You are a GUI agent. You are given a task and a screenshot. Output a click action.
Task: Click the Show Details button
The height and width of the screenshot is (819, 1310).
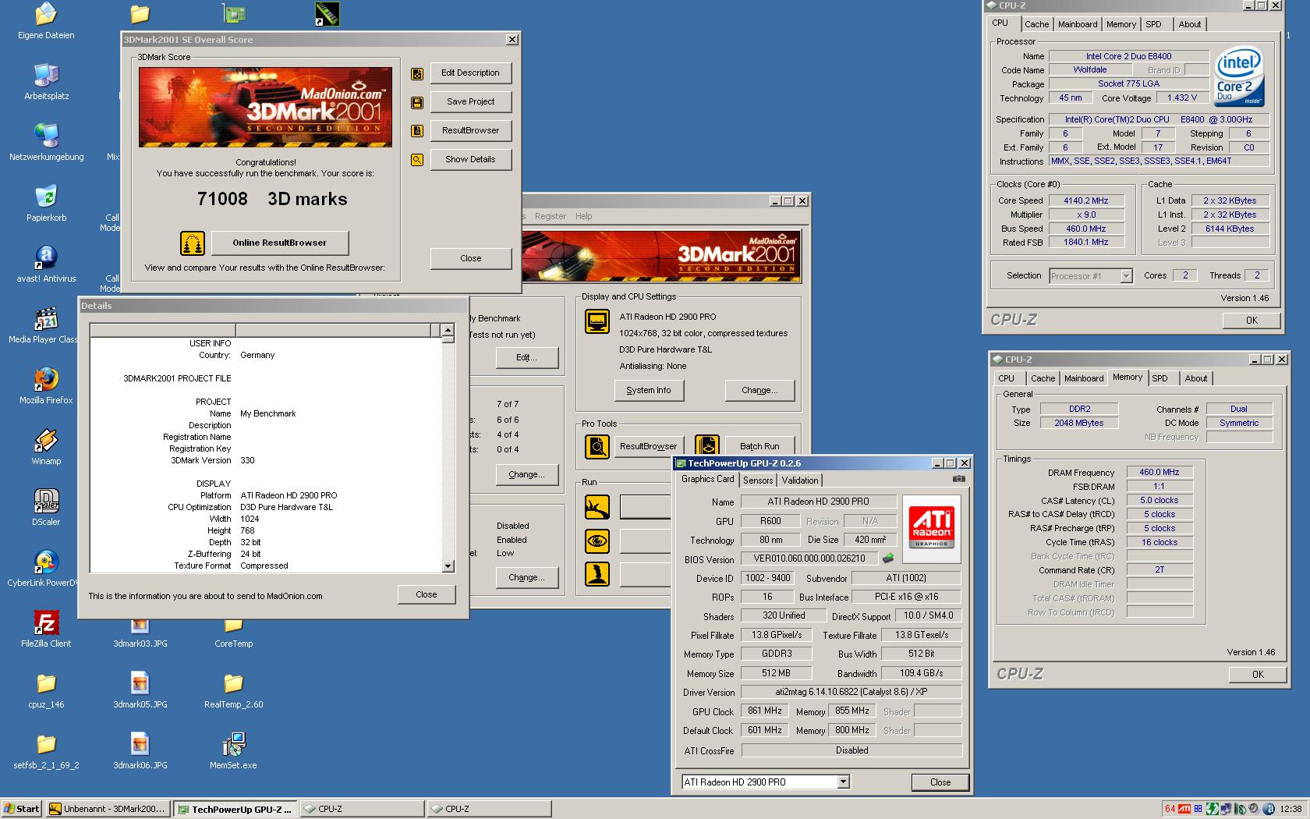(x=470, y=160)
